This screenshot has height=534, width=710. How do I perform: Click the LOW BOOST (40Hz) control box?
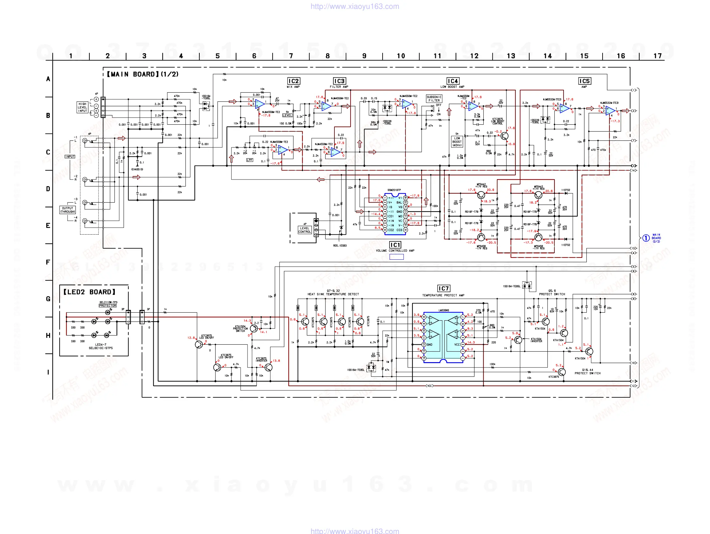457,142
